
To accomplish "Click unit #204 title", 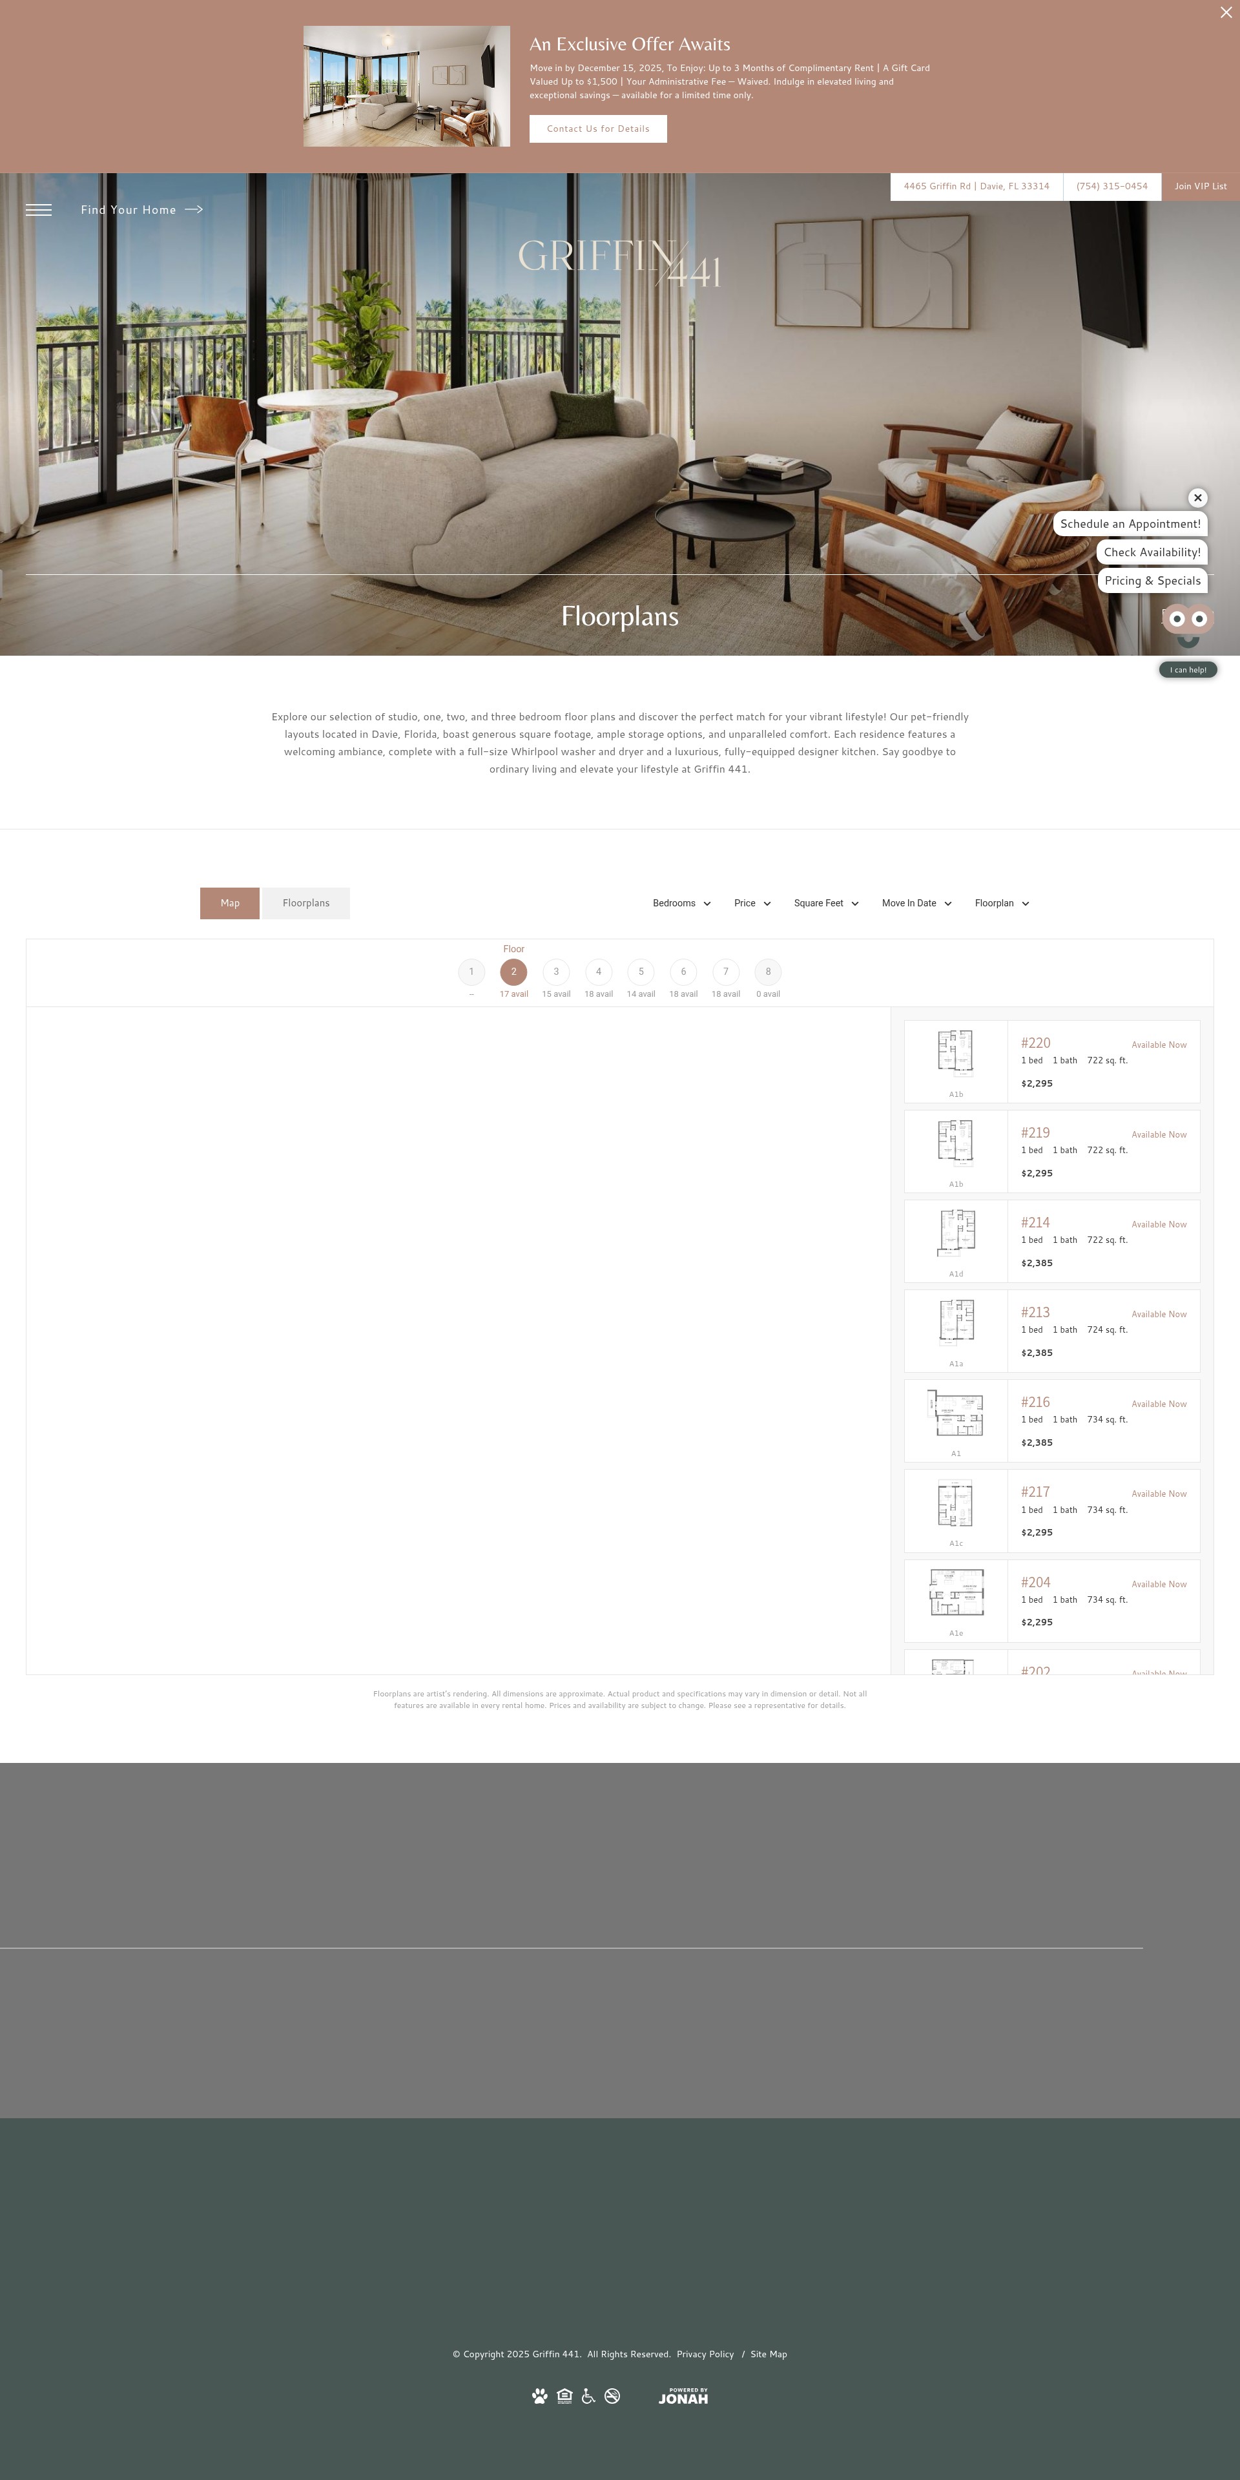I will [1036, 1583].
